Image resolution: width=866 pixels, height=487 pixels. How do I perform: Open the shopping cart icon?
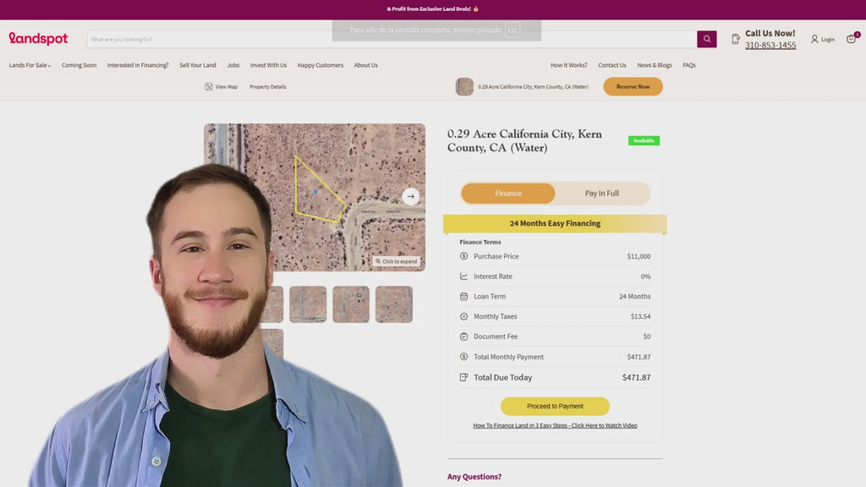tap(851, 39)
